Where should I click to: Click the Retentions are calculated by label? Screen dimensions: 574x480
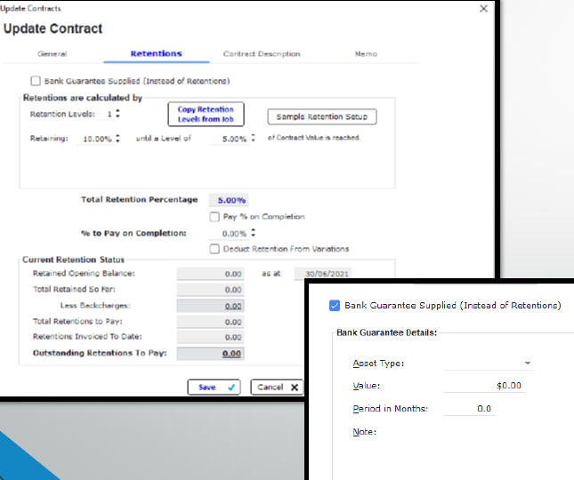coord(83,98)
